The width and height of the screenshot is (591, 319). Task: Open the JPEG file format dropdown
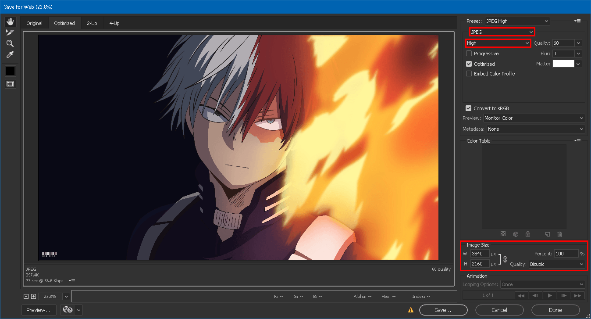pyautogui.click(x=502, y=32)
